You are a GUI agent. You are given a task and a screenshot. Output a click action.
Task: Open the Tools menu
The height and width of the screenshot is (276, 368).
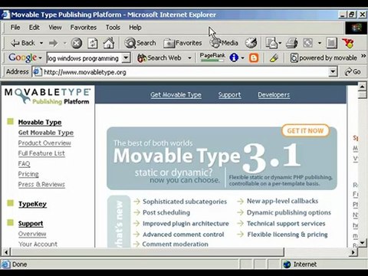113,28
